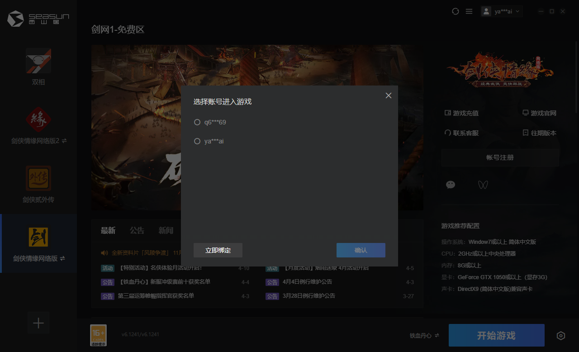Open the 双相 game icon in sidebar
Screen dimensions: 579x352
(38, 61)
